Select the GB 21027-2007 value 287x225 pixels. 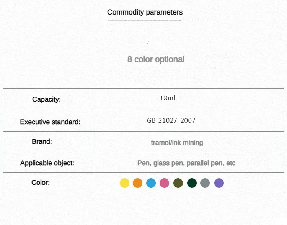[171, 121]
